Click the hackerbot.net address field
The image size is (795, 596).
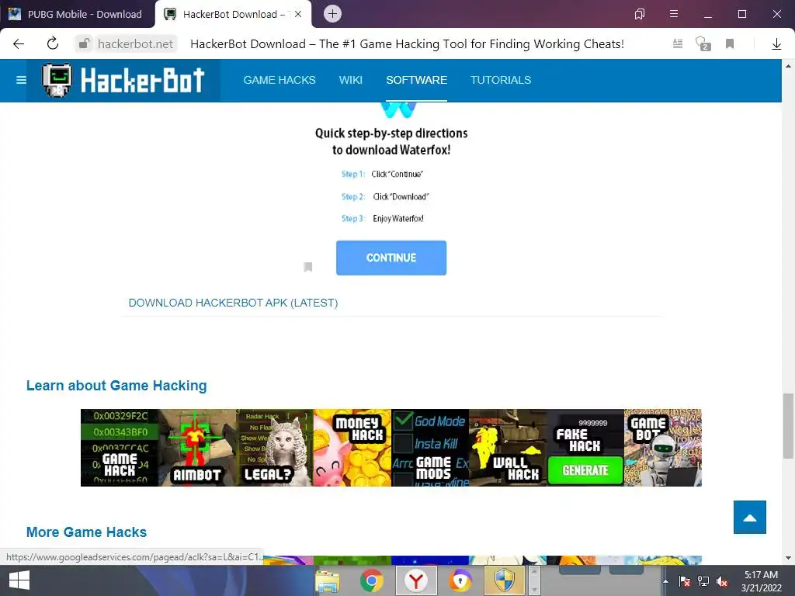pos(135,44)
